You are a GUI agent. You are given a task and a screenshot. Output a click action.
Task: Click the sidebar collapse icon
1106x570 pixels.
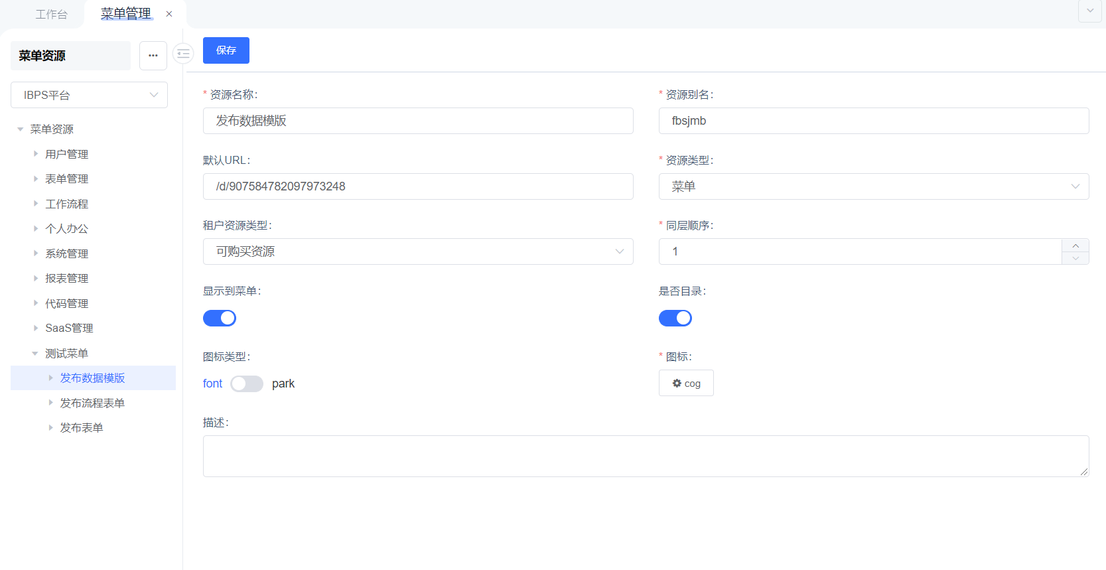(x=183, y=54)
